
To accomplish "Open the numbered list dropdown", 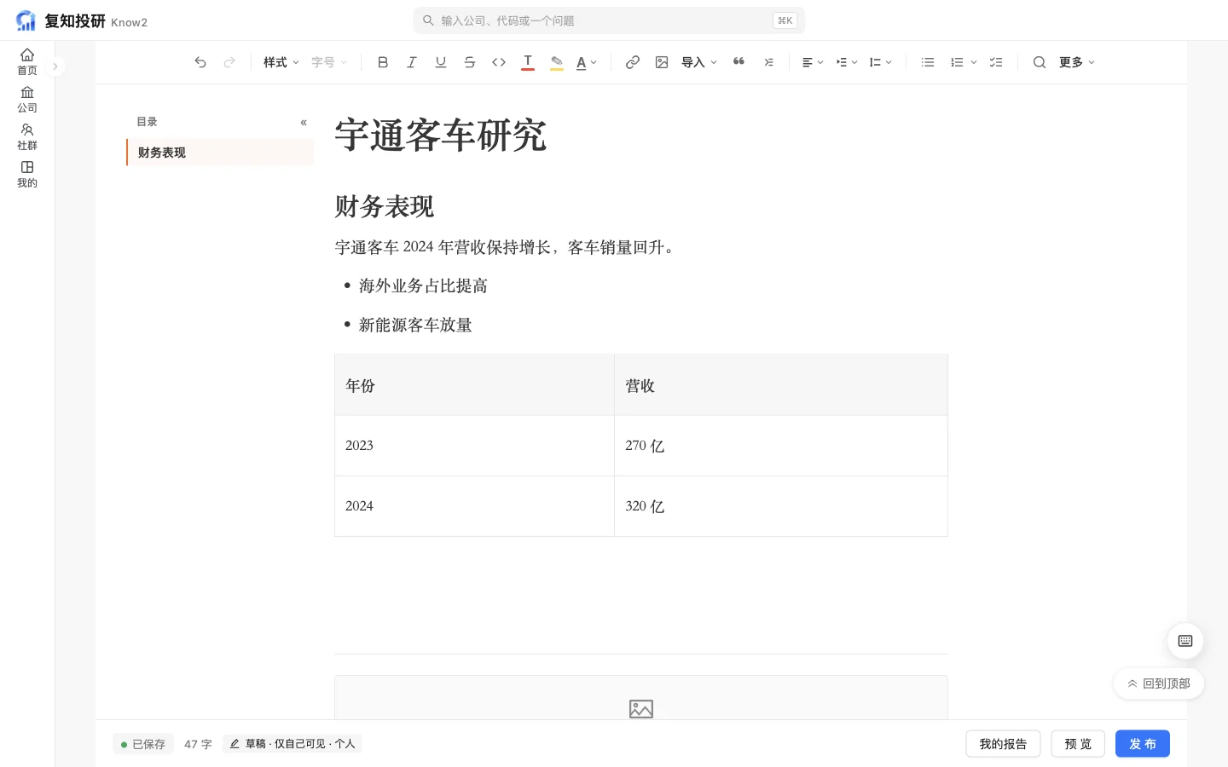I will 964,62.
